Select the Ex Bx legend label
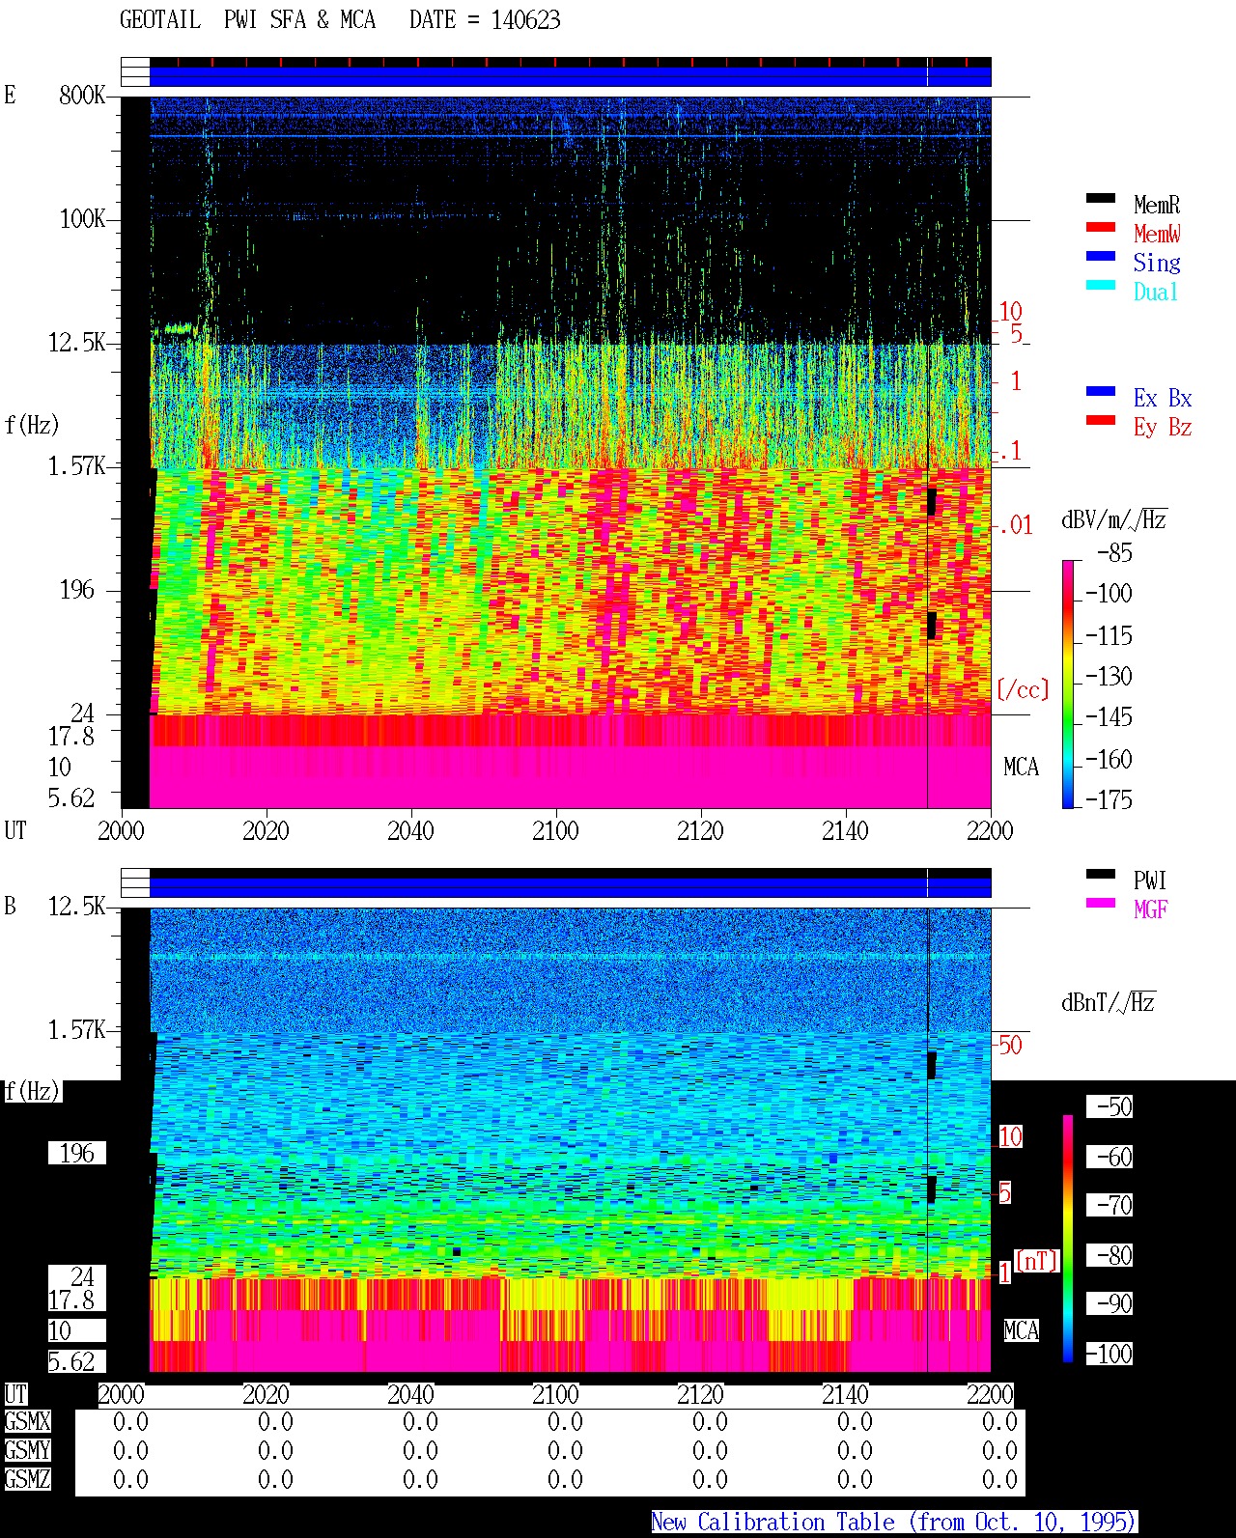 [x=1163, y=398]
